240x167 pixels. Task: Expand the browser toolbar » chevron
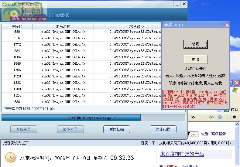(193, 117)
